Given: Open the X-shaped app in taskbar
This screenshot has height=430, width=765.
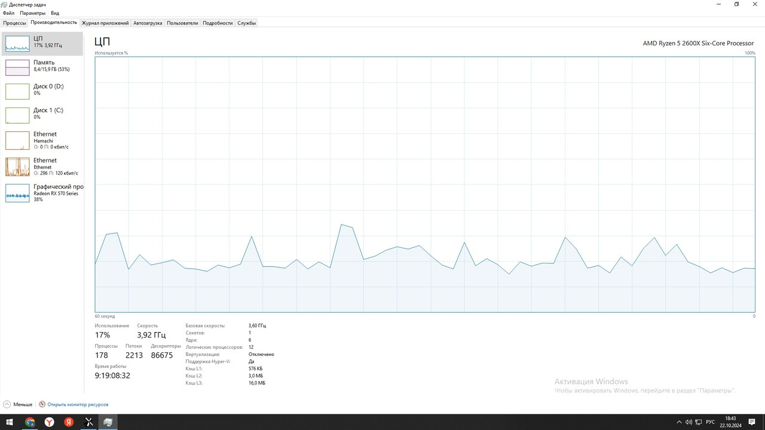Looking at the screenshot, I should (x=88, y=422).
